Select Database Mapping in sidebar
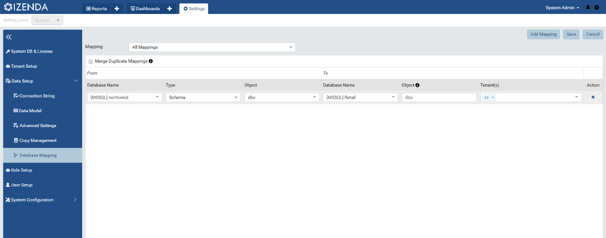This screenshot has width=606, height=238. (43, 155)
